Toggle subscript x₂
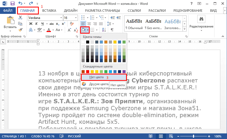Screen dimensions: 227x139 58,24
